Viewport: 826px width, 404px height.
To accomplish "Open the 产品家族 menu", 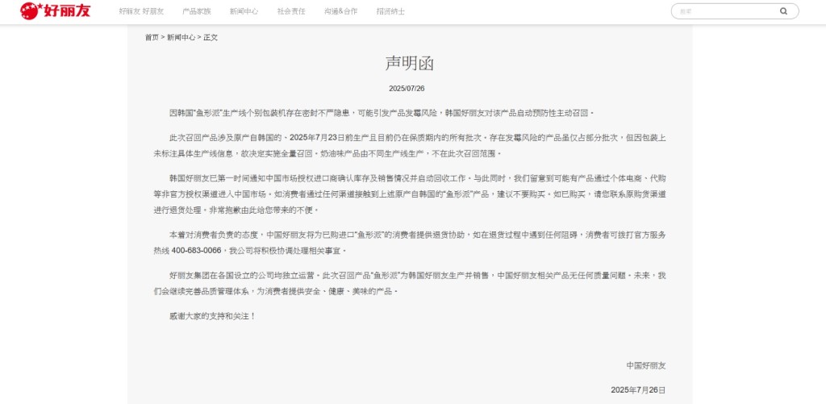I will [x=197, y=11].
